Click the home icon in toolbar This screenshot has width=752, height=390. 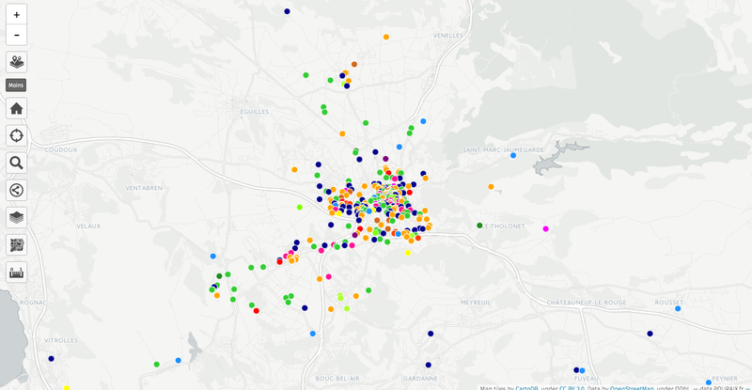click(x=17, y=108)
